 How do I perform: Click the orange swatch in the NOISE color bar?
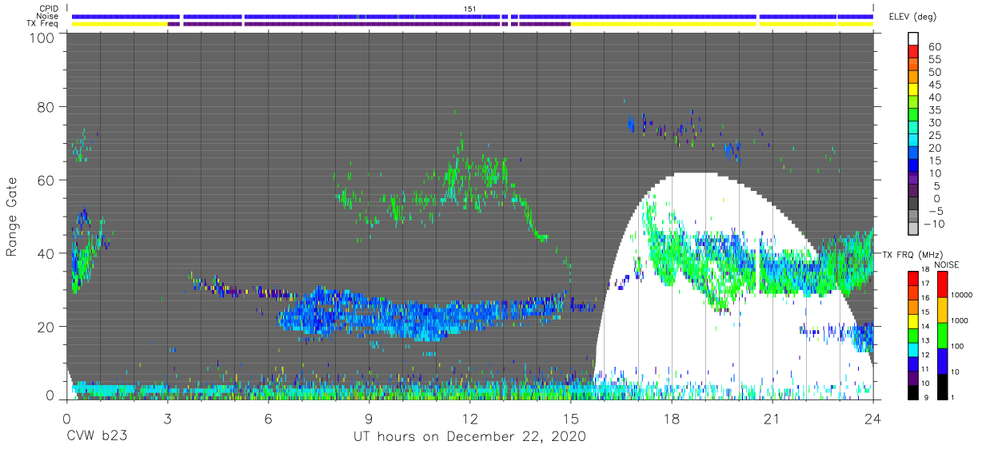pos(941,310)
